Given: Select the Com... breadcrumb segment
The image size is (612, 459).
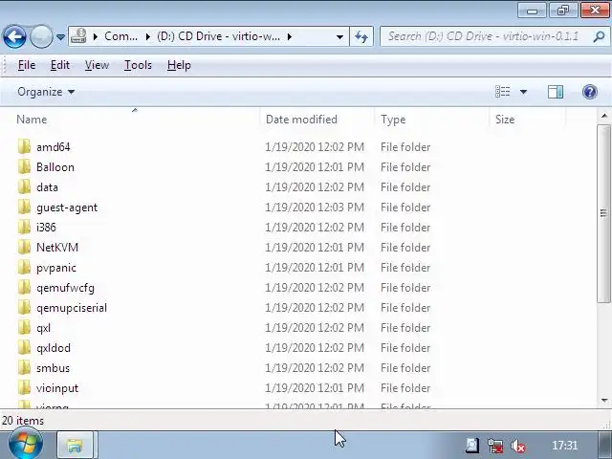Looking at the screenshot, I should pyautogui.click(x=120, y=36).
